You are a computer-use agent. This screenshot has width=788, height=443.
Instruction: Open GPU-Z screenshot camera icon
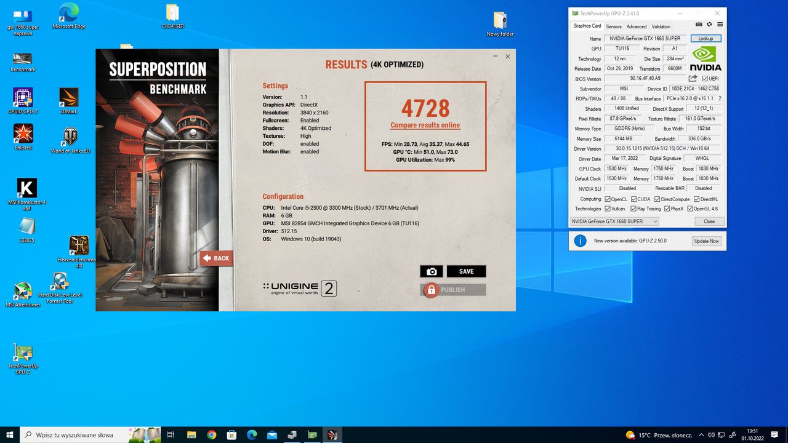coord(699,25)
